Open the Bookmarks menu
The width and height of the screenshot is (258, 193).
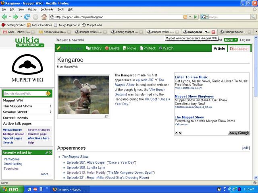click(47, 9)
